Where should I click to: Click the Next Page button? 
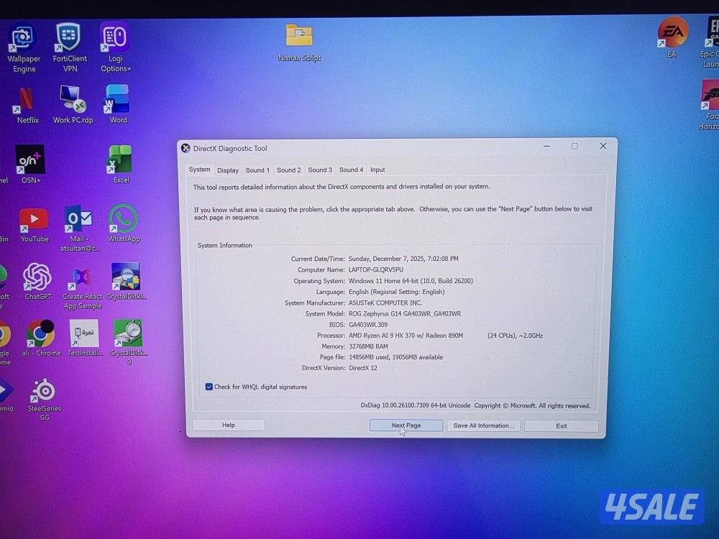pyautogui.click(x=406, y=425)
